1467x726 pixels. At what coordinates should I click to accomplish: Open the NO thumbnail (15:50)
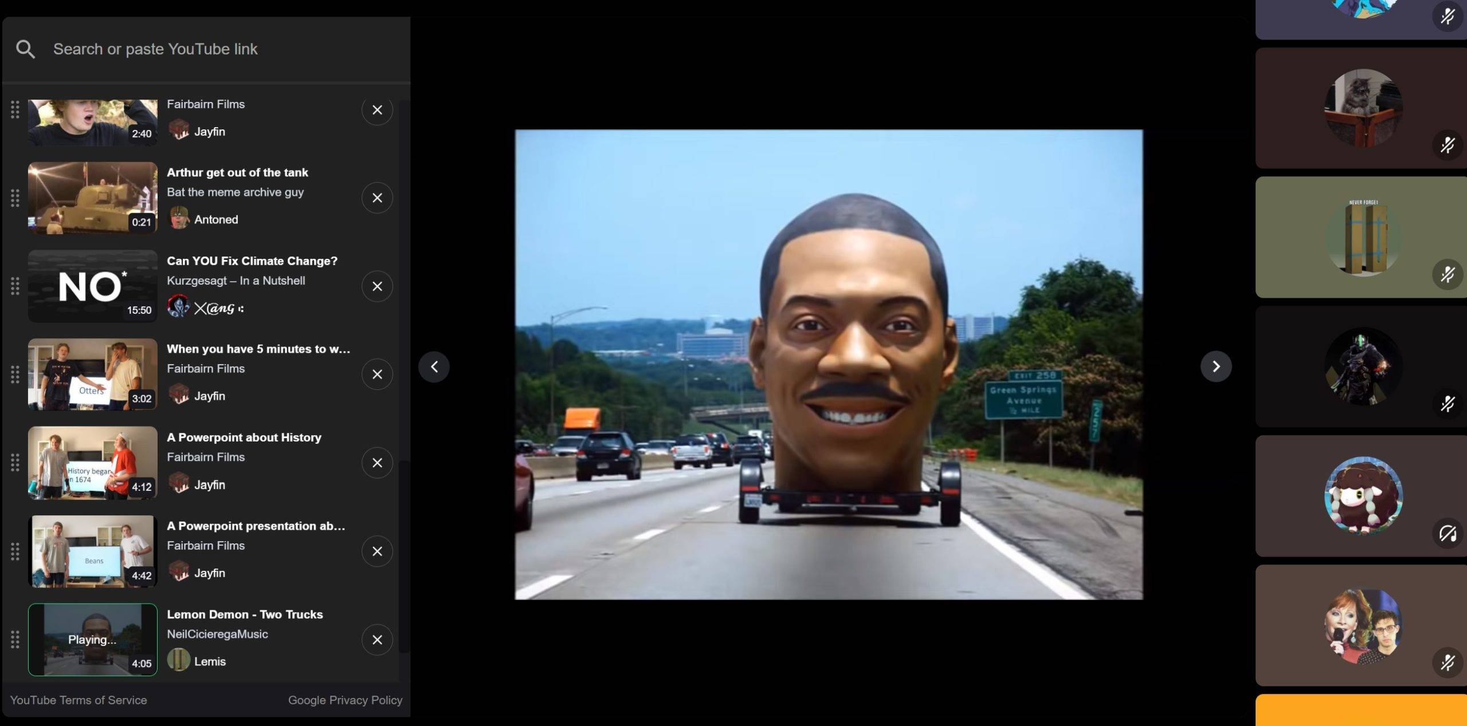pyautogui.click(x=93, y=286)
